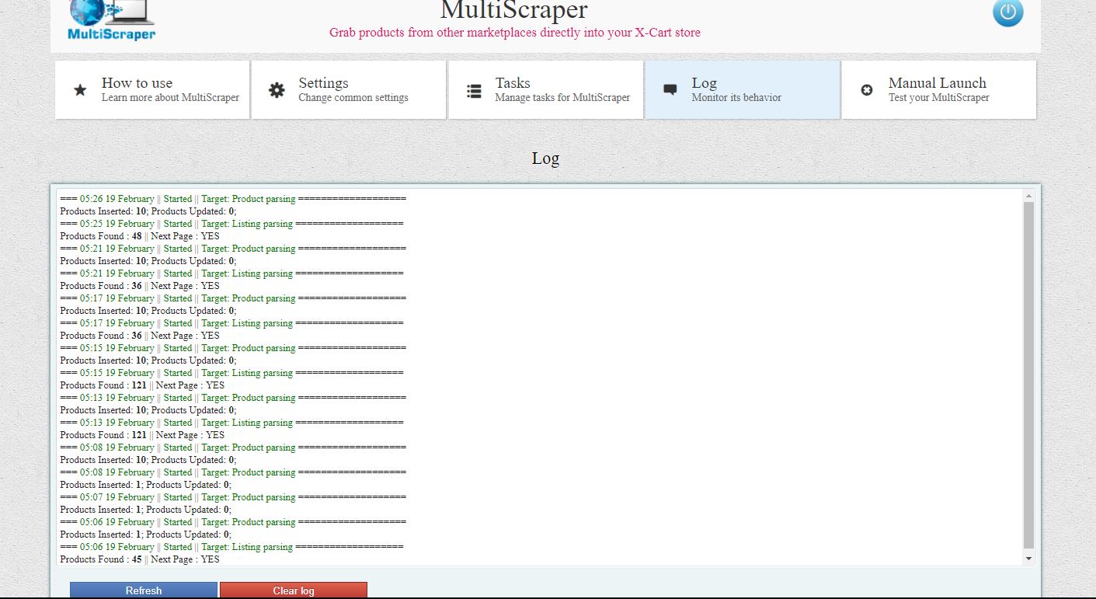1096x599 pixels.
Task: Go to the Manual Launch tab
Action: [x=938, y=90]
